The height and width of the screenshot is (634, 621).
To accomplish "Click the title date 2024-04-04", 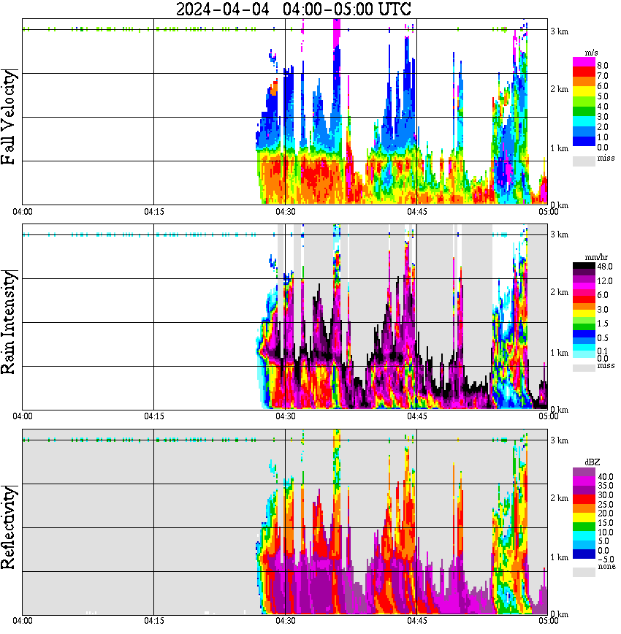I will (223, 9).
